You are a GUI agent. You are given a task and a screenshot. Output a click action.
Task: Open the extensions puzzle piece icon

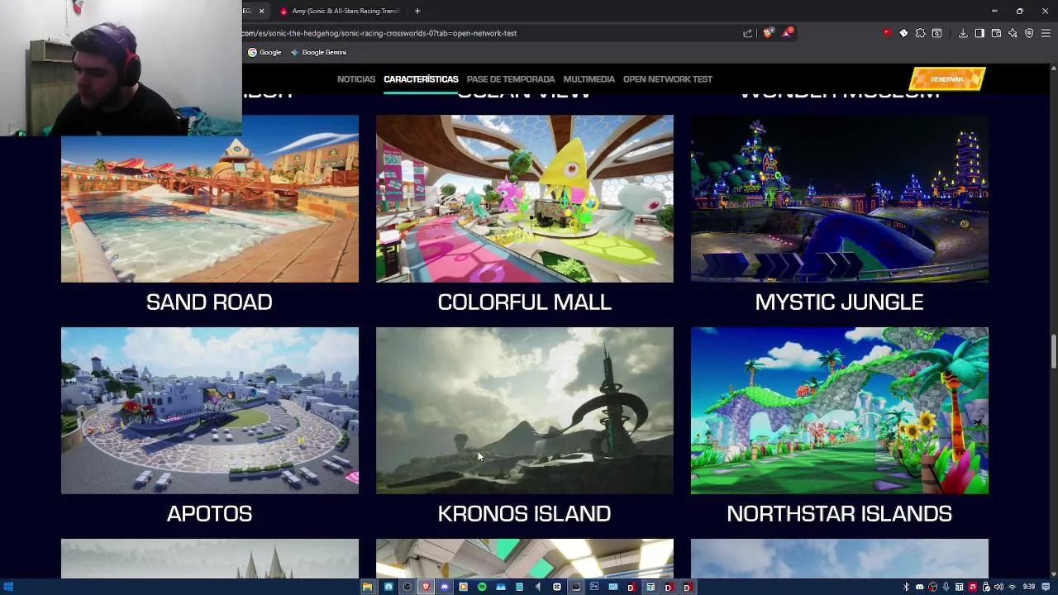tap(920, 33)
